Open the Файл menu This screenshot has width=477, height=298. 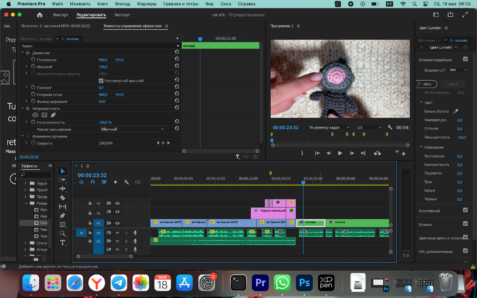coord(57,4)
